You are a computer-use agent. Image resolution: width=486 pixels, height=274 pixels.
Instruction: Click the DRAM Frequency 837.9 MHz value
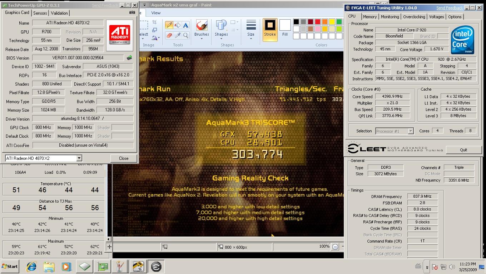(x=422, y=197)
